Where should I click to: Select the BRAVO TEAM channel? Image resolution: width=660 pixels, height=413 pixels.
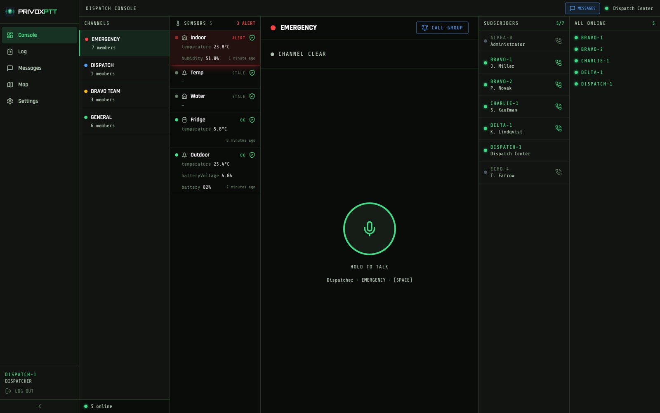point(125,95)
